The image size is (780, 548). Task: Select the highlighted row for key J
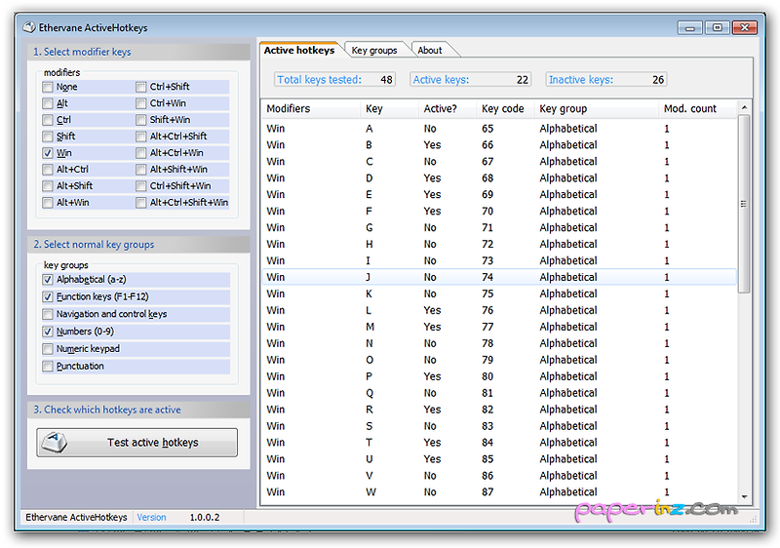pyautogui.click(x=499, y=278)
